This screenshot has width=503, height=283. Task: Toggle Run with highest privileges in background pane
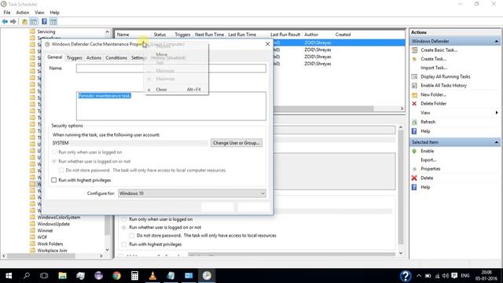coord(124,244)
